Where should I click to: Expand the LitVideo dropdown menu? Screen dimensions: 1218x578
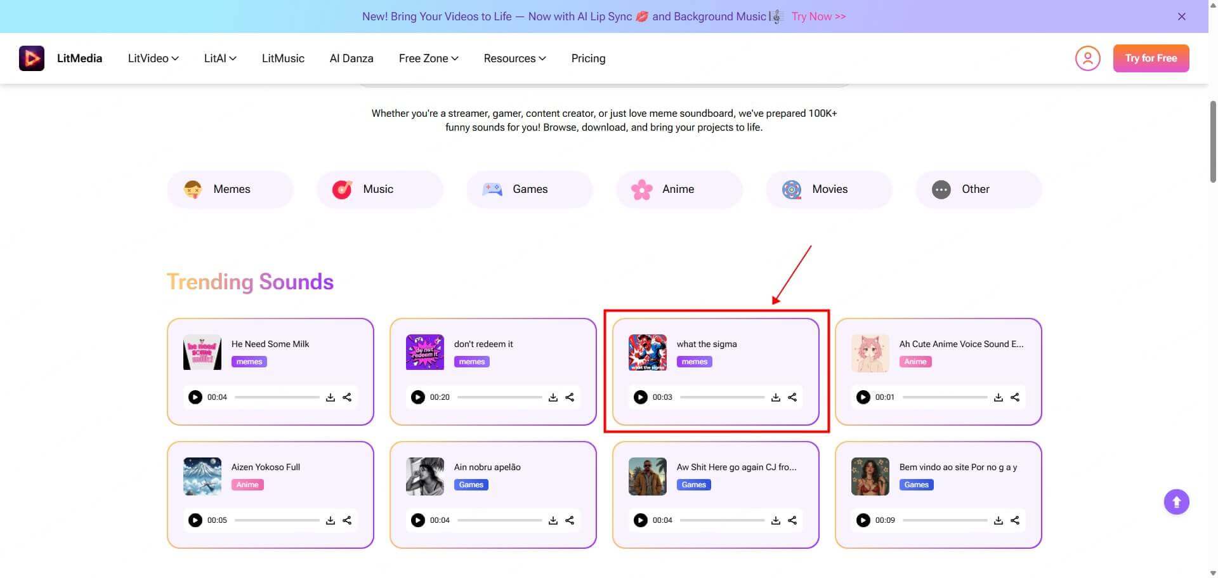pyautogui.click(x=152, y=58)
